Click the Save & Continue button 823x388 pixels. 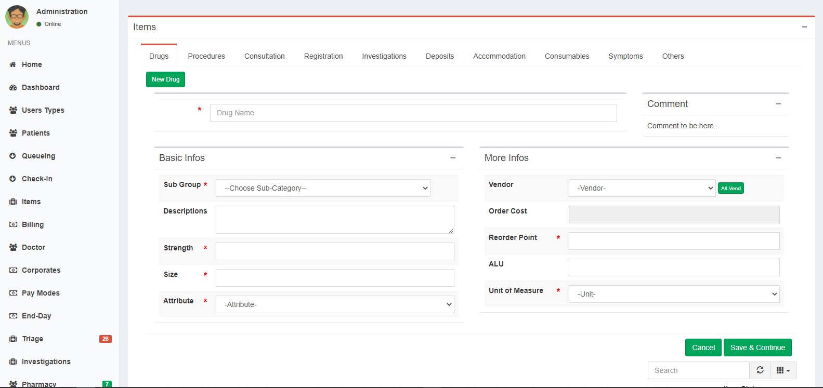[x=757, y=347]
